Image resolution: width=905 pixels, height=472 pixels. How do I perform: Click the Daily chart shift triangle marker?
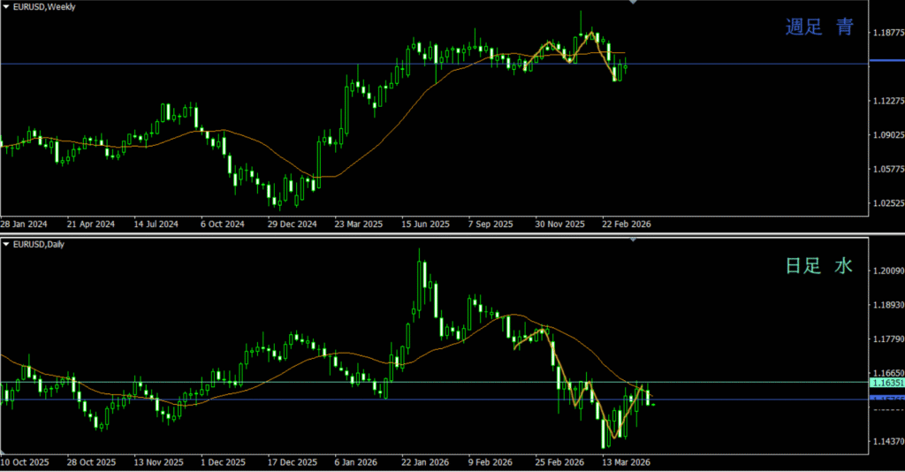coord(632,240)
